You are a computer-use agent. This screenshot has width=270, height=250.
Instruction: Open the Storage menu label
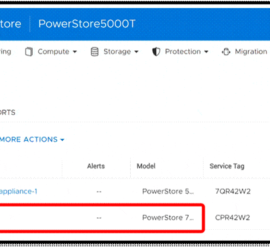tap(117, 52)
